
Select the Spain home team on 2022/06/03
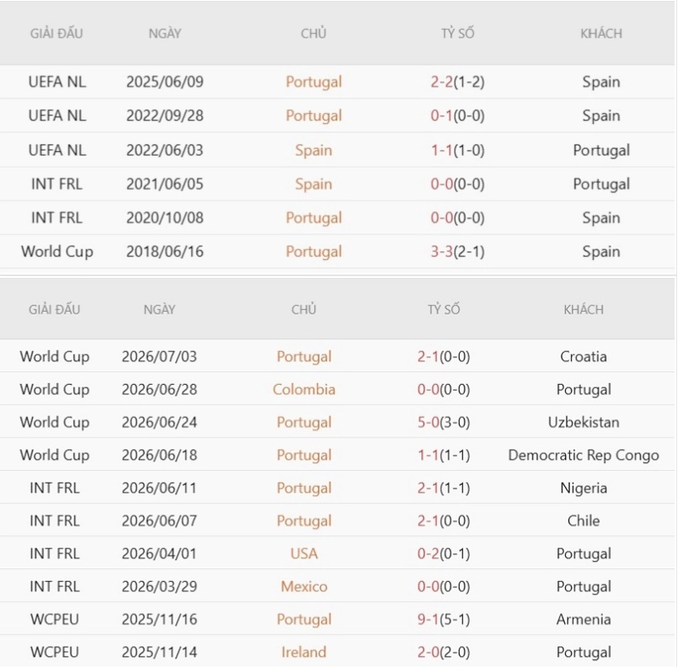314,150
